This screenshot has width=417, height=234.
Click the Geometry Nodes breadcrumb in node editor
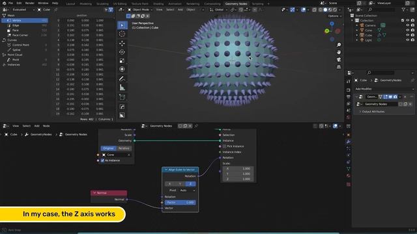tap(76, 135)
